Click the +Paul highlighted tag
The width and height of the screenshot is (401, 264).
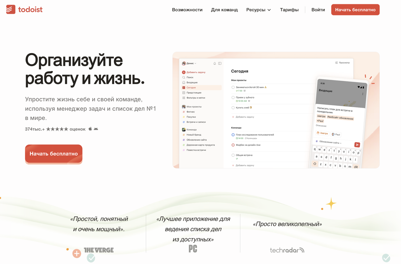click(320, 121)
